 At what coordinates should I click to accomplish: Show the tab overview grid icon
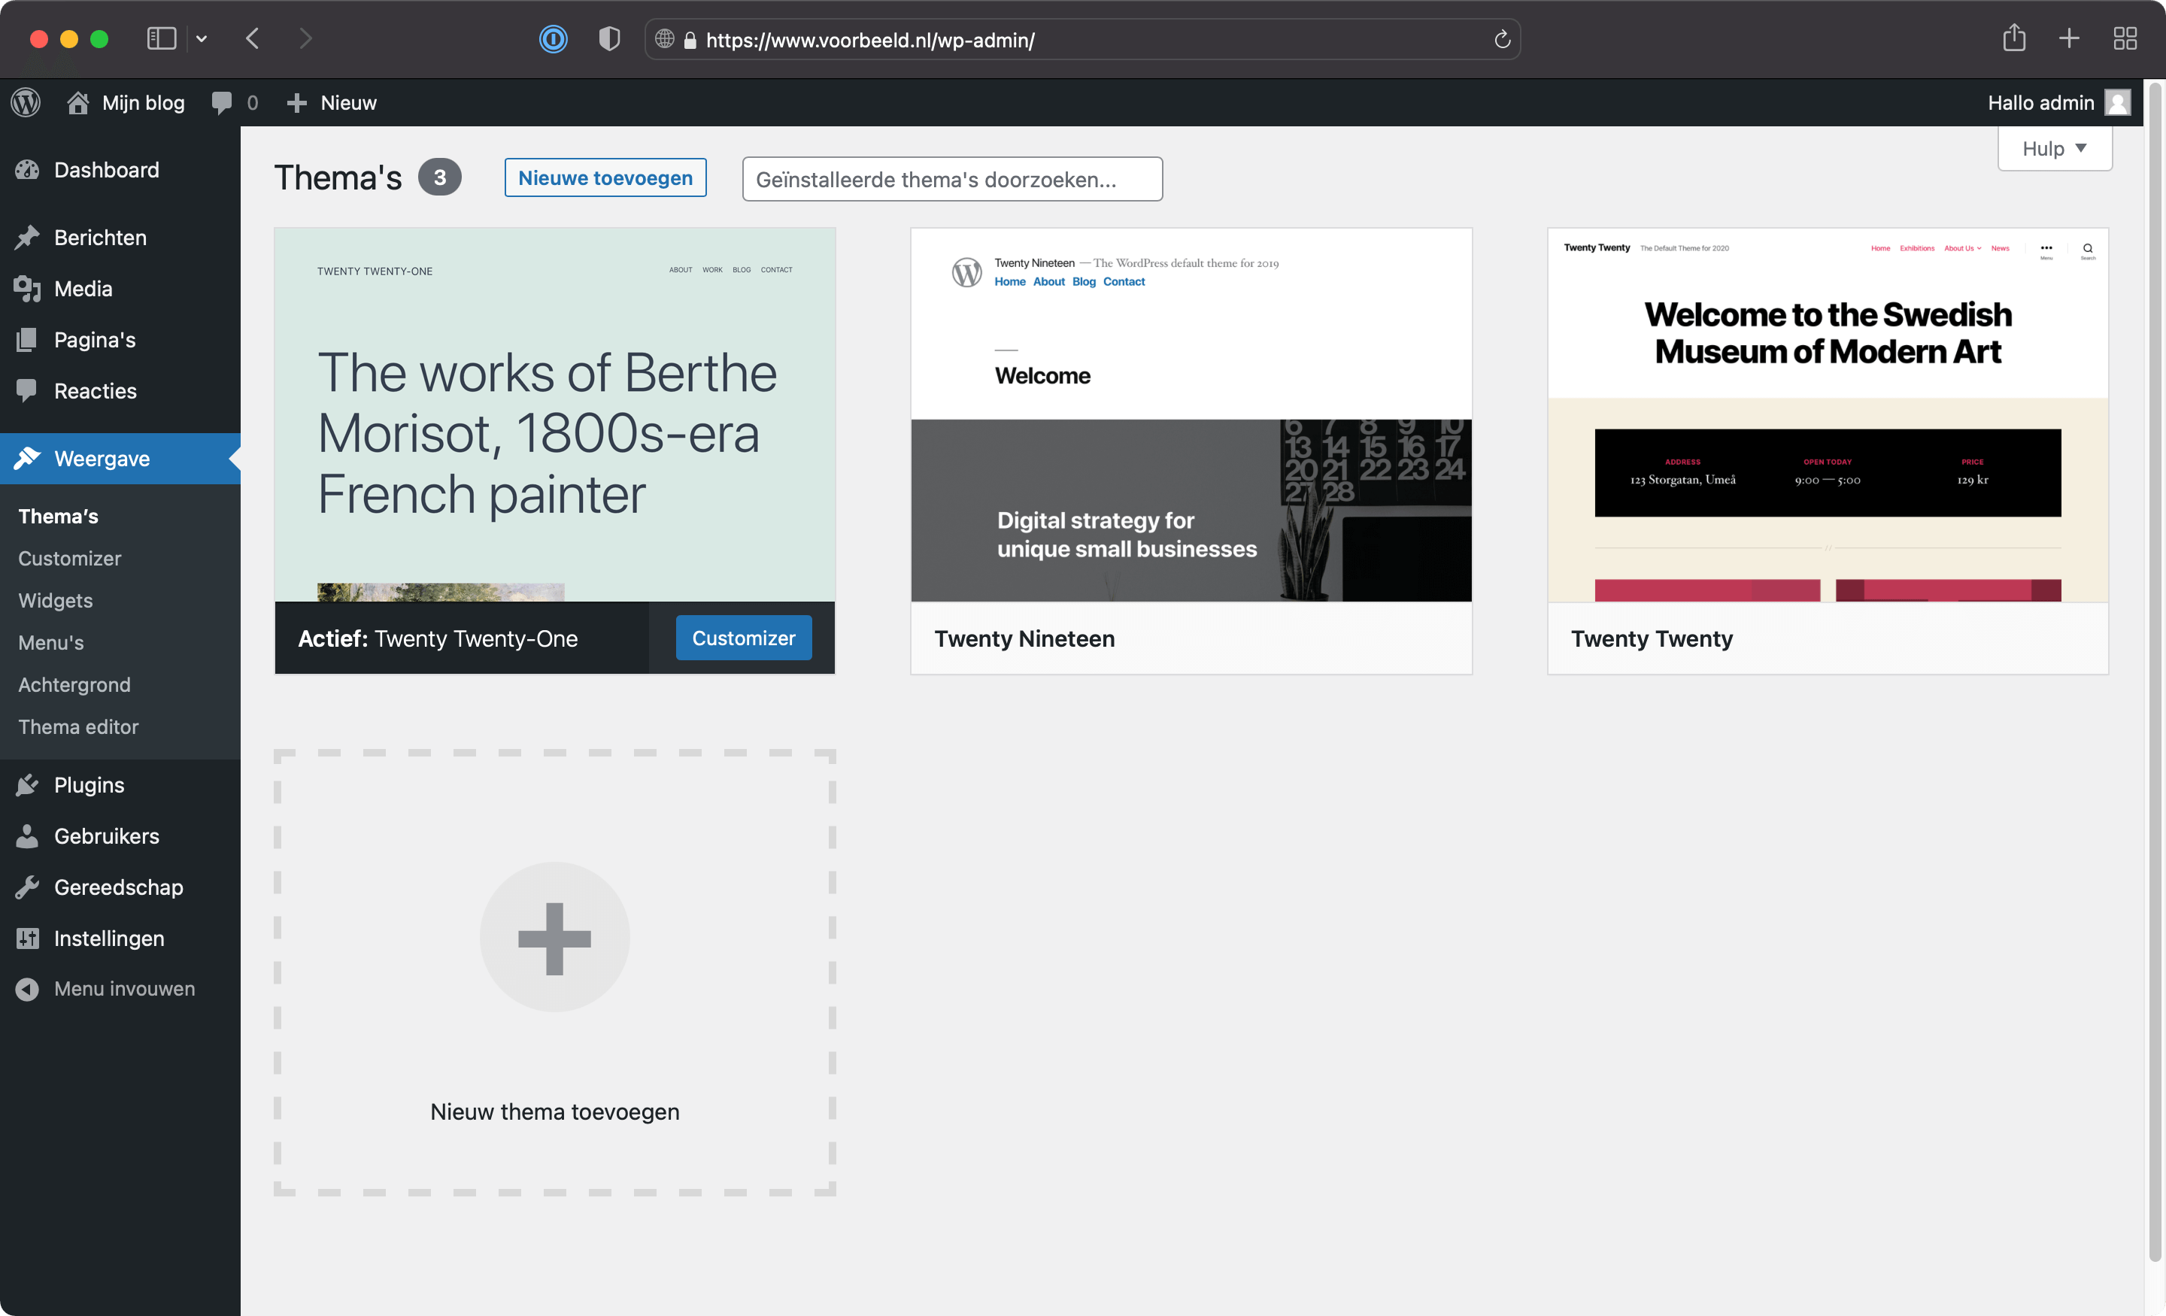[2125, 38]
